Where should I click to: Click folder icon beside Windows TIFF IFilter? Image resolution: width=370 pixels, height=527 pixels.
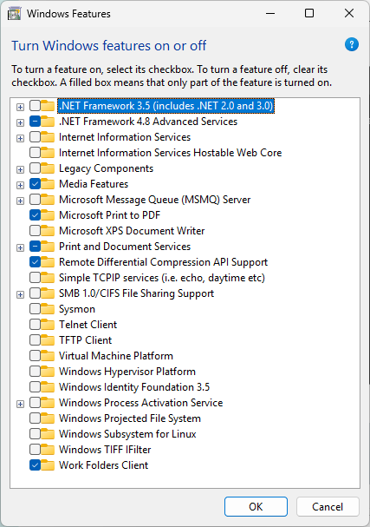pos(48,450)
